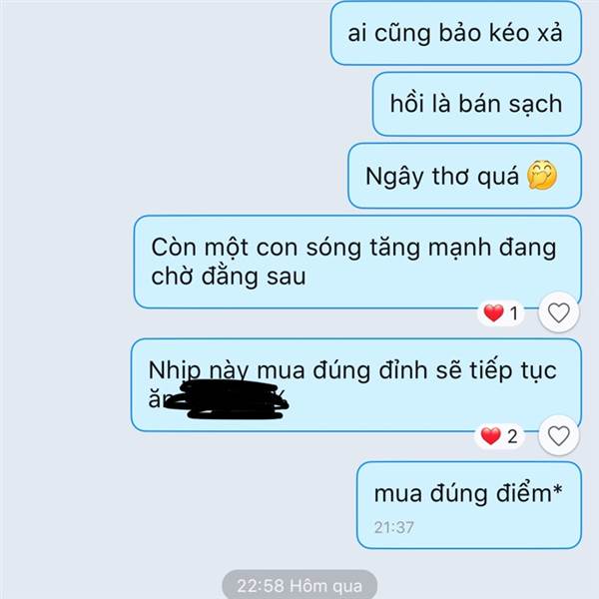Tap the reaction count number 1

(x=514, y=313)
